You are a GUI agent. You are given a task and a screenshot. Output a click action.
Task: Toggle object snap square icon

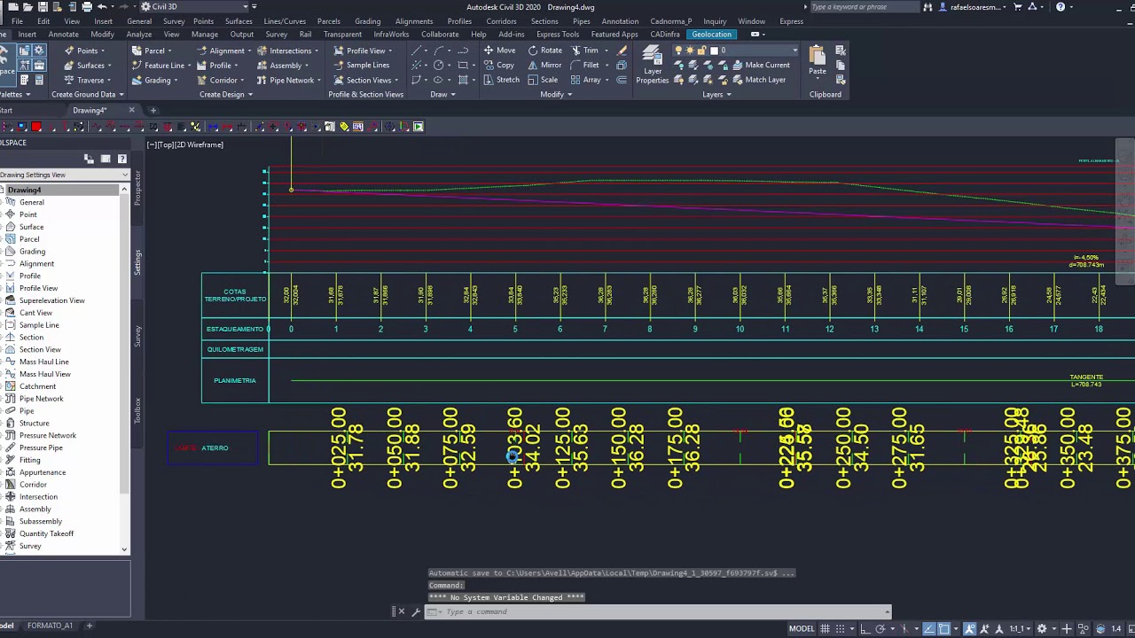click(944, 628)
